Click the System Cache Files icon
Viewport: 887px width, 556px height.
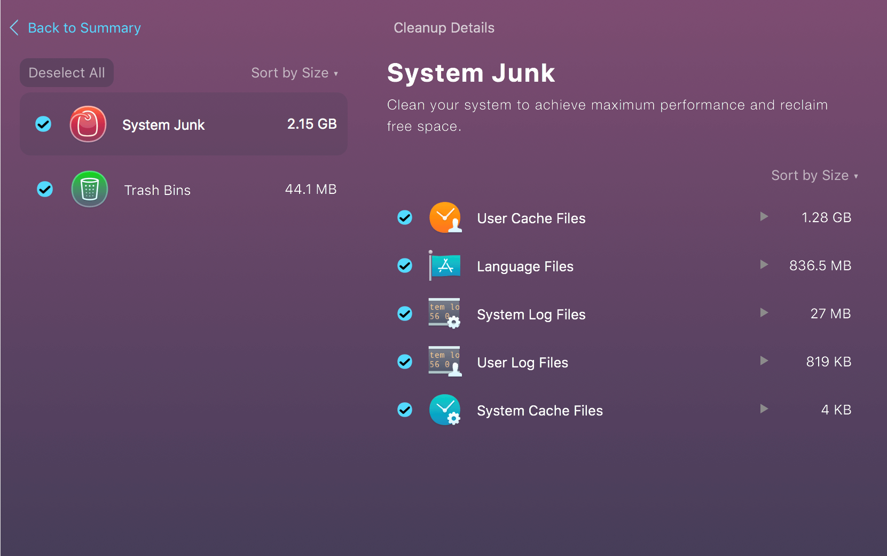(445, 410)
